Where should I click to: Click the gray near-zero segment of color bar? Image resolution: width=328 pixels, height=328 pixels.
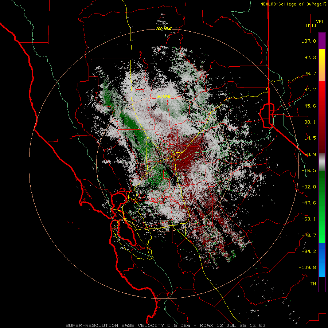point(322,162)
